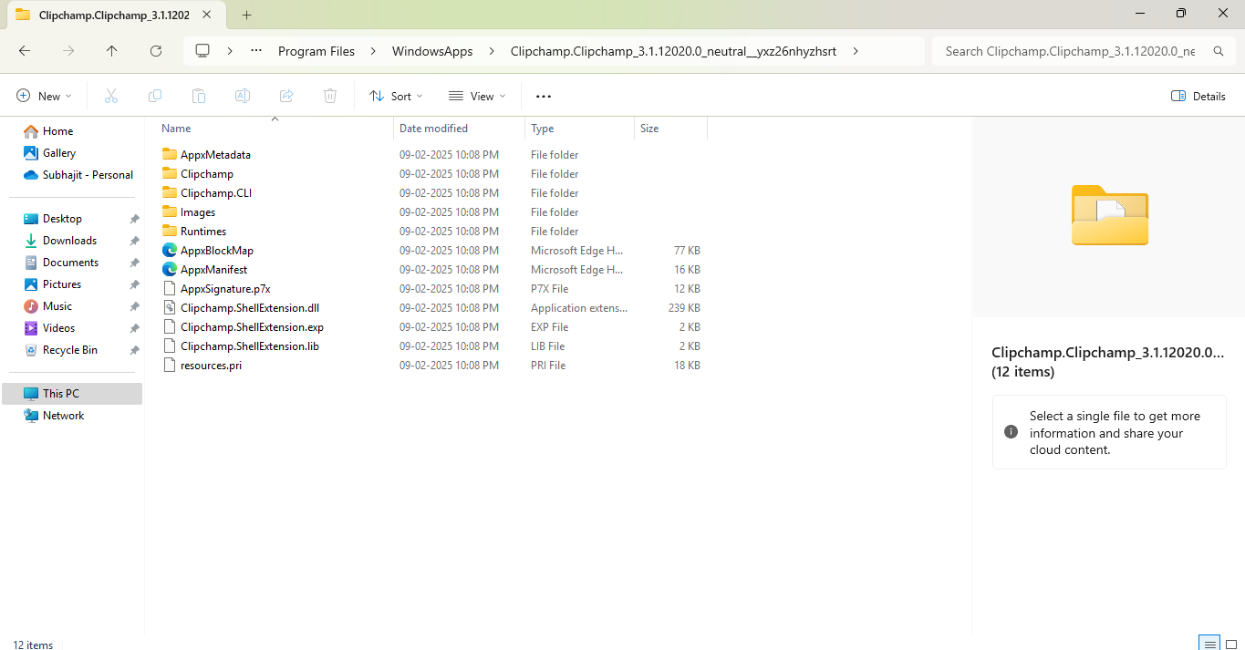Click the Copy icon in toolbar
Screen dimensions: 1245x650
(155, 96)
